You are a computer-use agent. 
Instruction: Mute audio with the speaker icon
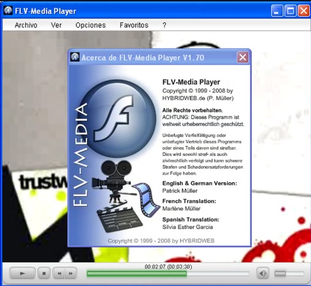point(263,273)
